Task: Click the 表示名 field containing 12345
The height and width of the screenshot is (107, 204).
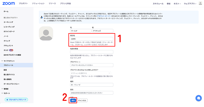Action: [91, 39]
